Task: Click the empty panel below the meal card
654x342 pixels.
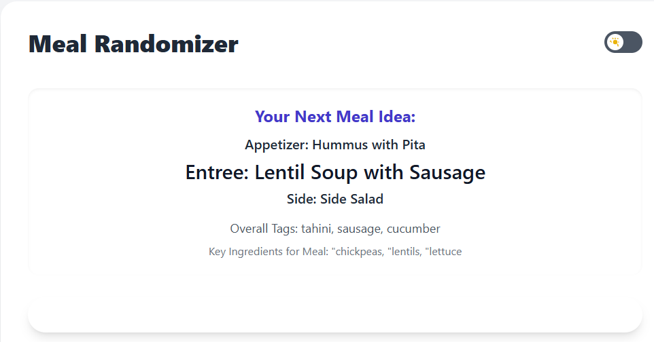Action: pos(335,317)
